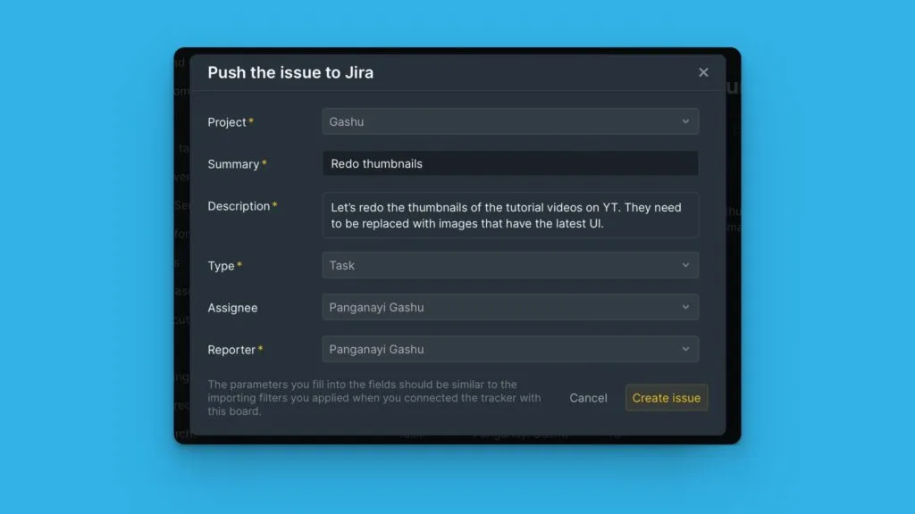The image size is (915, 514).
Task: Click inside the Description text area
Action: (x=509, y=215)
